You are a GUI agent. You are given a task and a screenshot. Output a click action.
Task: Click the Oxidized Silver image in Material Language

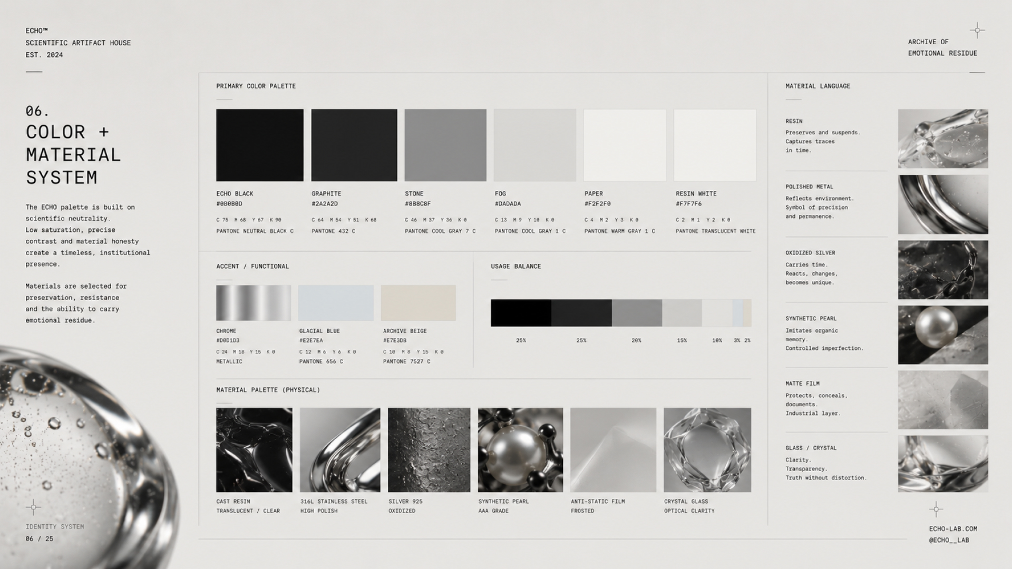[x=943, y=270]
